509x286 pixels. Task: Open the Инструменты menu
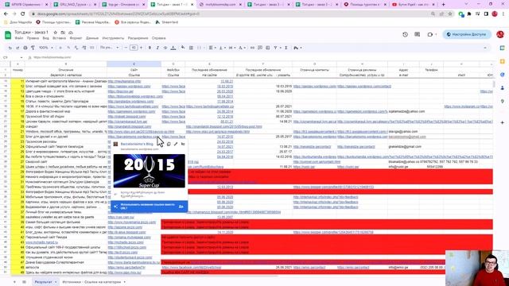(113, 38)
